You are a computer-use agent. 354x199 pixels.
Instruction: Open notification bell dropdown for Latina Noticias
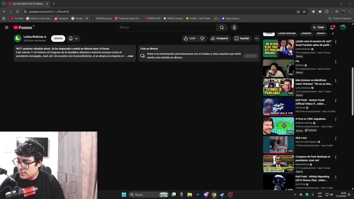click(73, 38)
